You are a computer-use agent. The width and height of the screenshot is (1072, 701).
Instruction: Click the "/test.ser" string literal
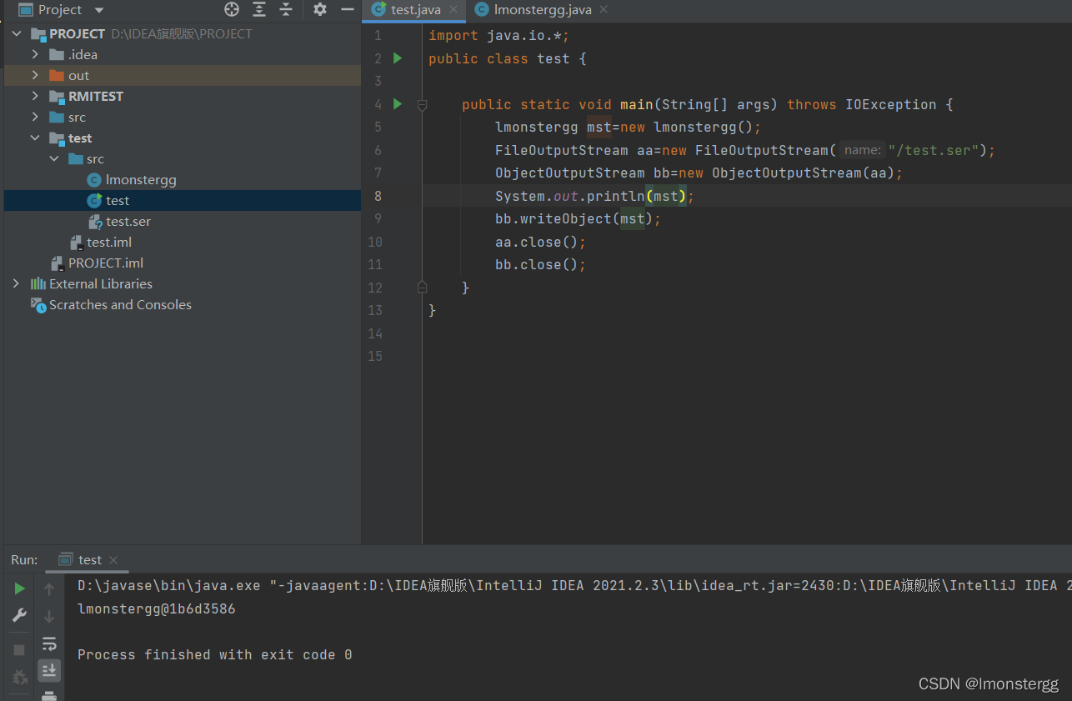tap(933, 150)
